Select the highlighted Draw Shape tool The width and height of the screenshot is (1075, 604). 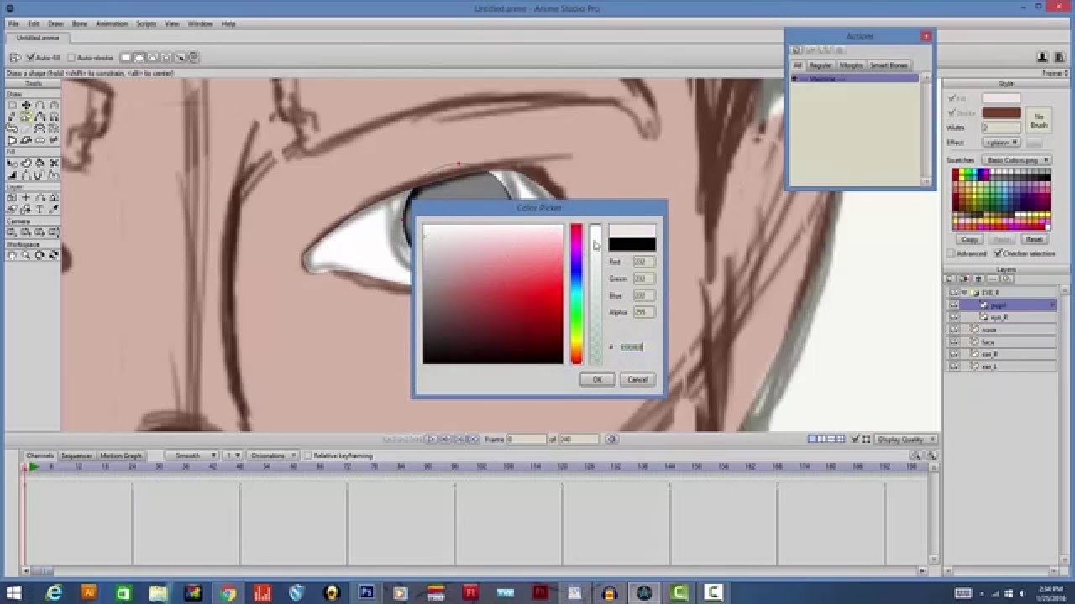point(26,116)
